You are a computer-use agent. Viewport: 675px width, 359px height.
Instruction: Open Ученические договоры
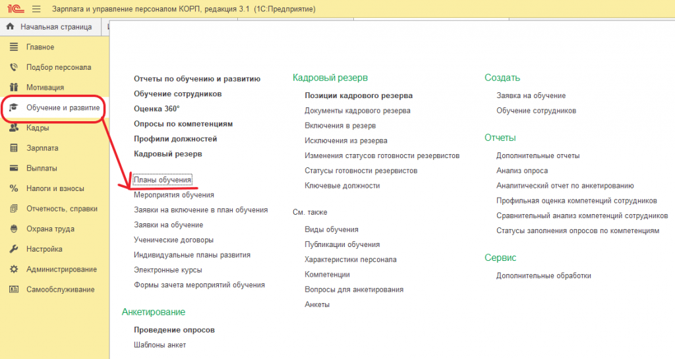pyautogui.click(x=173, y=240)
